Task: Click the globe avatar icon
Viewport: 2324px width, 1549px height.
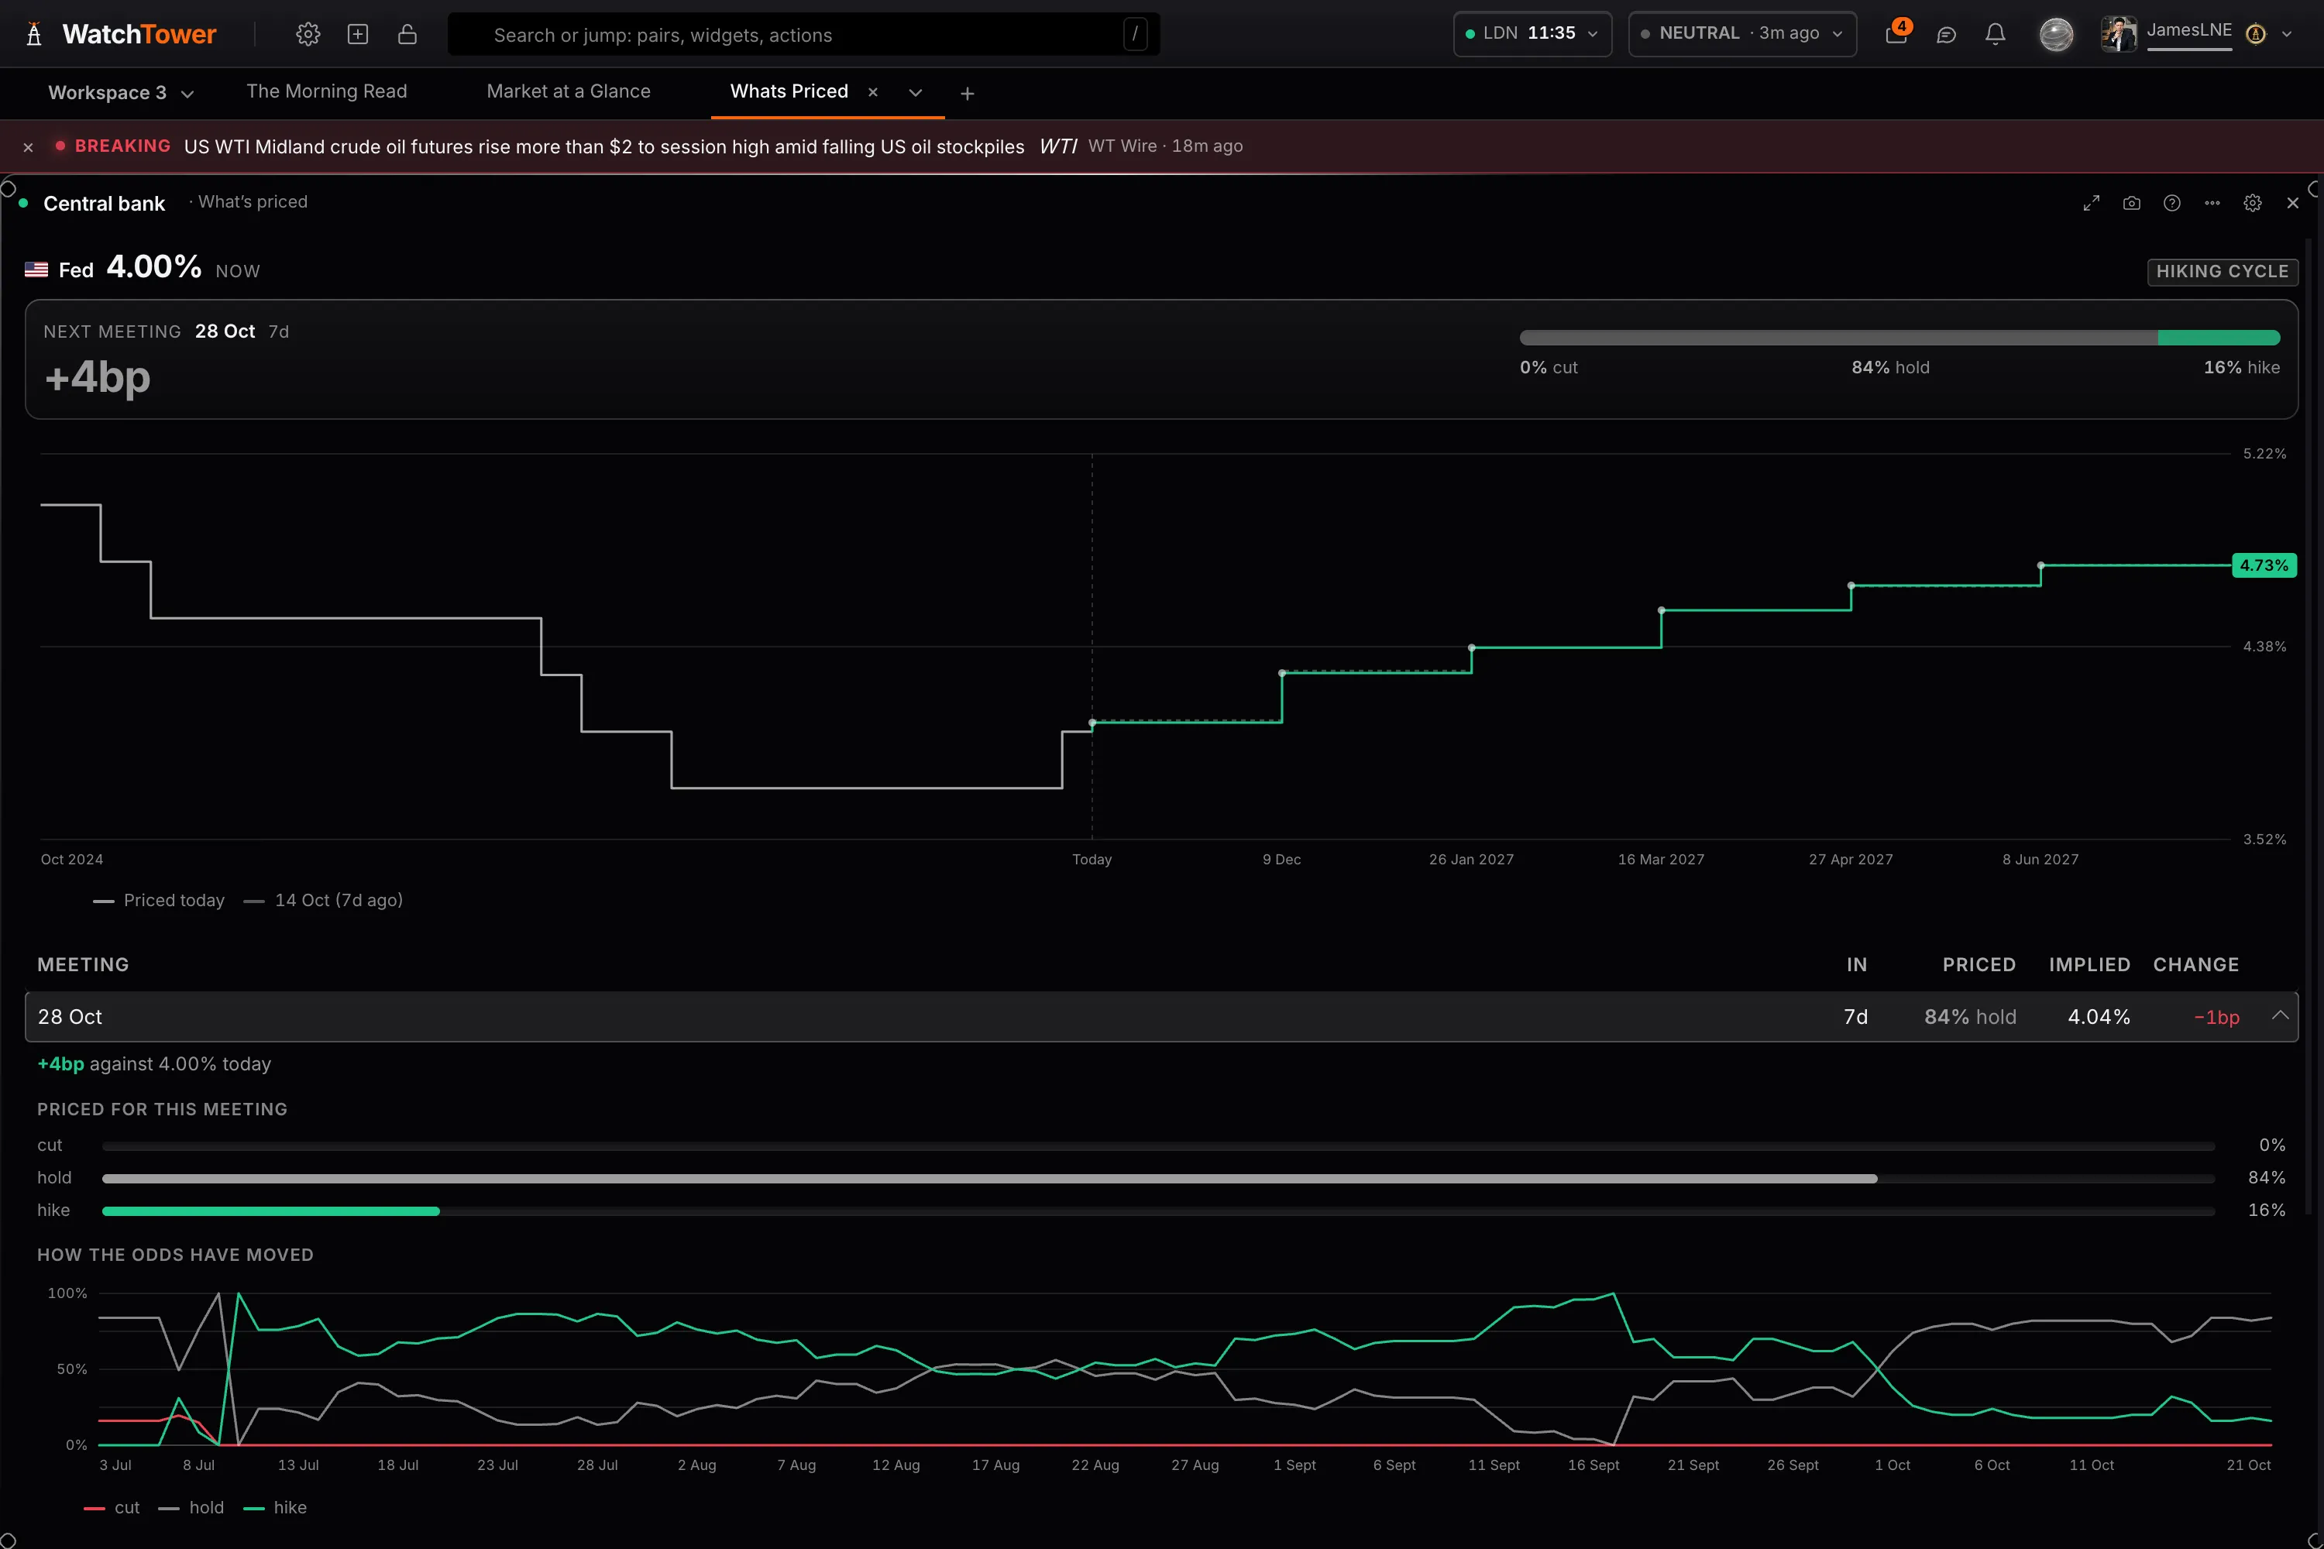Action: [x=2056, y=35]
